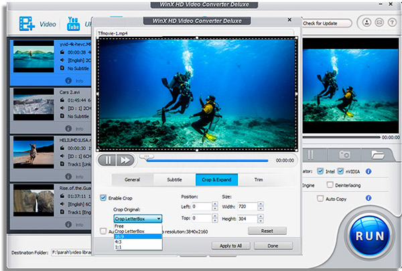Choose Crop LetterBox in the dropdown list
The height and width of the screenshot is (271, 402).
(137, 231)
